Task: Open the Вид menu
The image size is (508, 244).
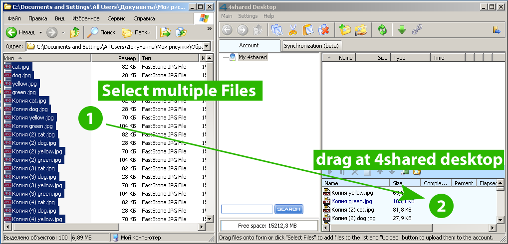Action: click(x=59, y=18)
